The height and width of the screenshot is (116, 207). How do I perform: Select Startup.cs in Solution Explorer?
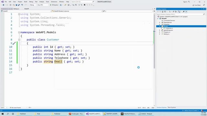coord(166,34)
